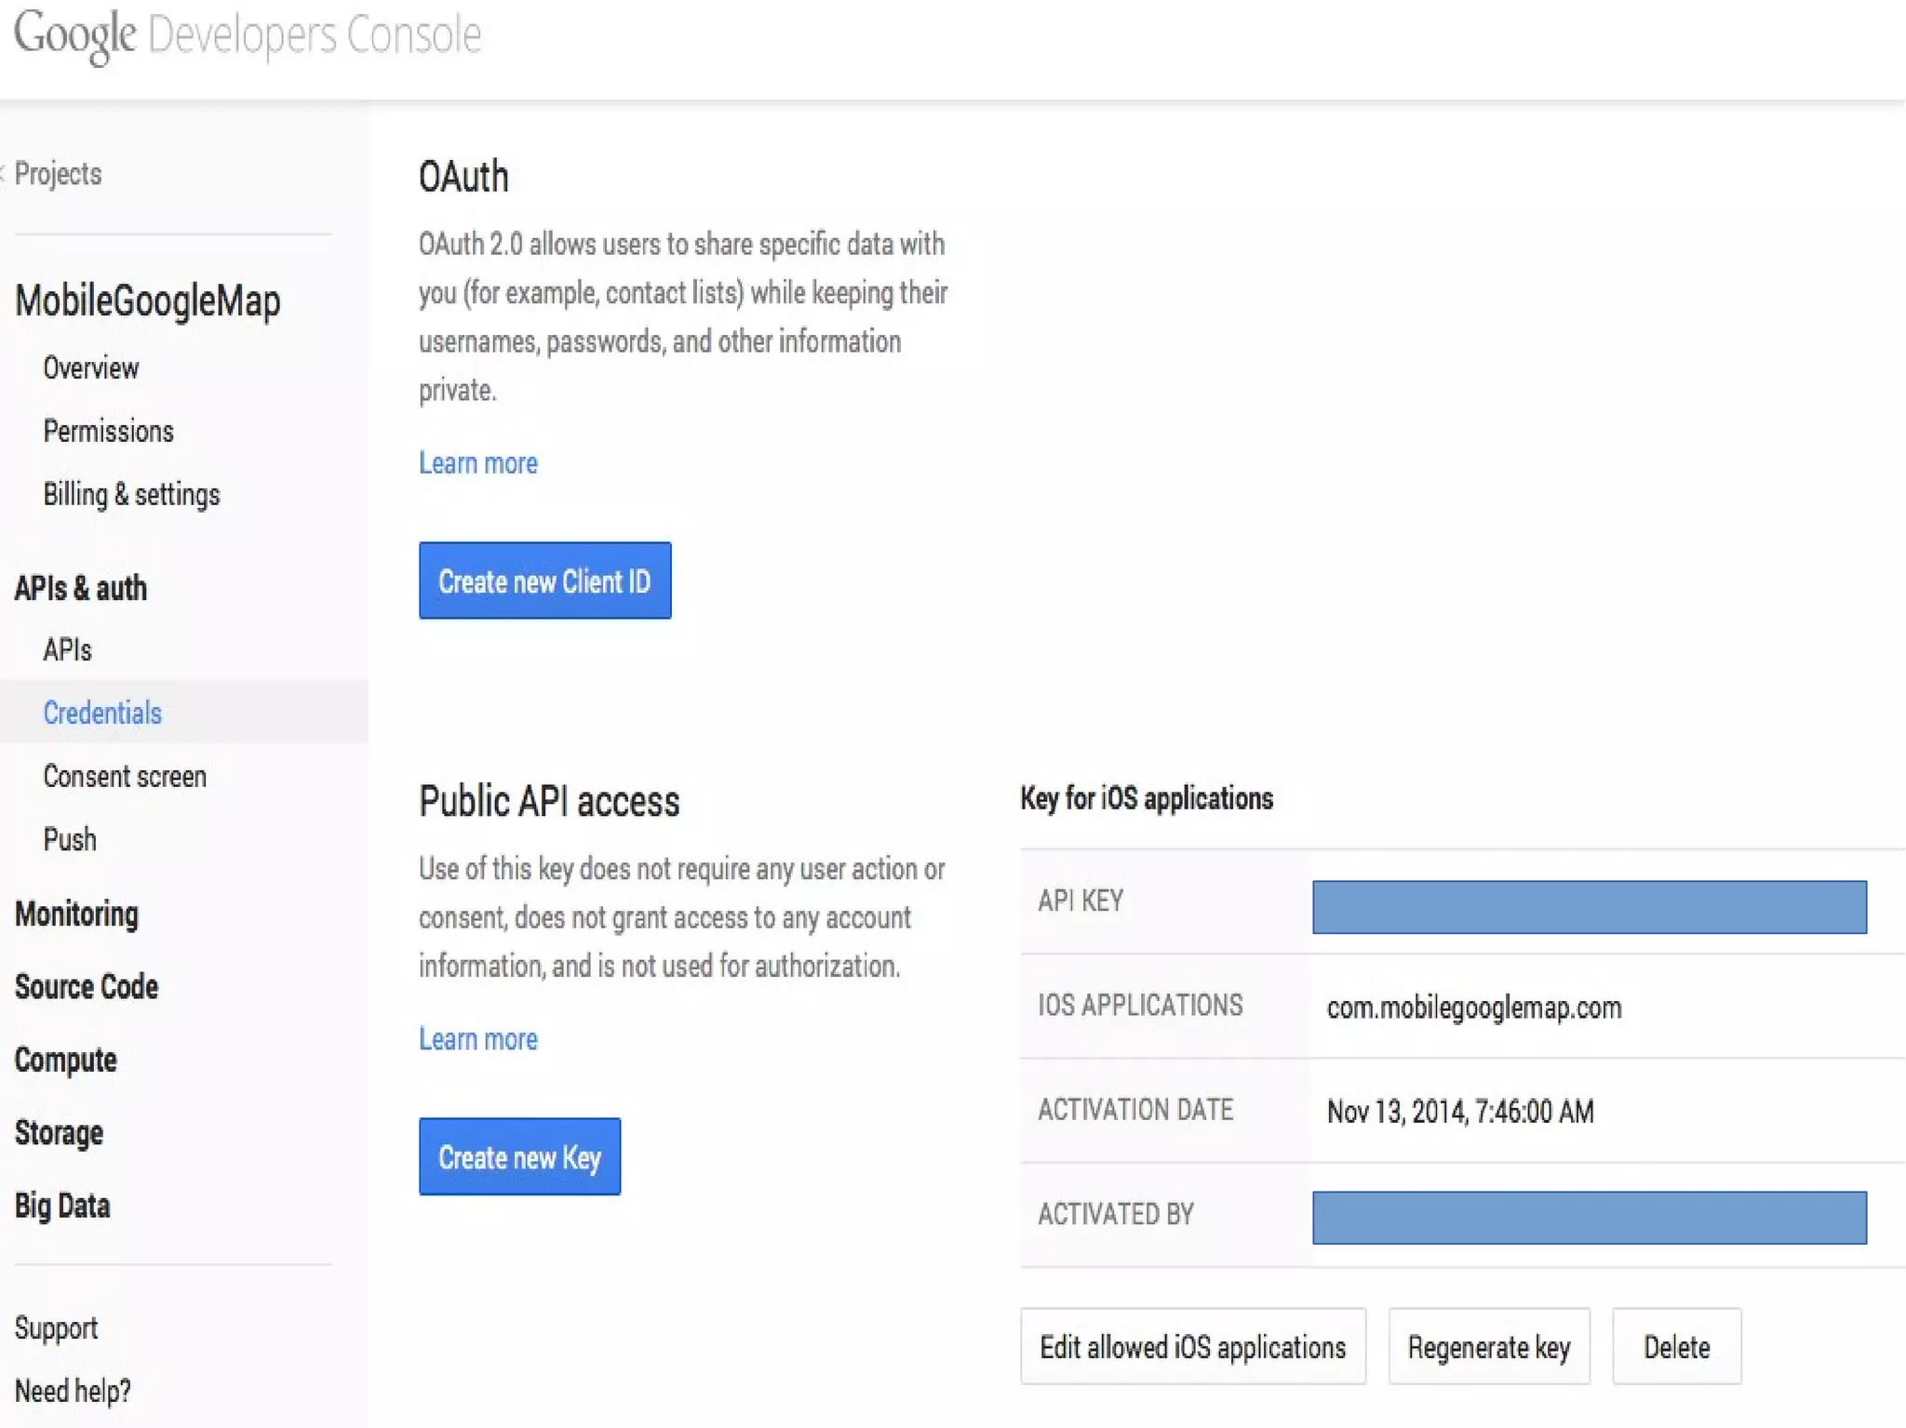This screenshot has height=1428, width=1906.
Task: Click Learn more under OAuth
Action: pyautogui.click(x=478, y=463)
